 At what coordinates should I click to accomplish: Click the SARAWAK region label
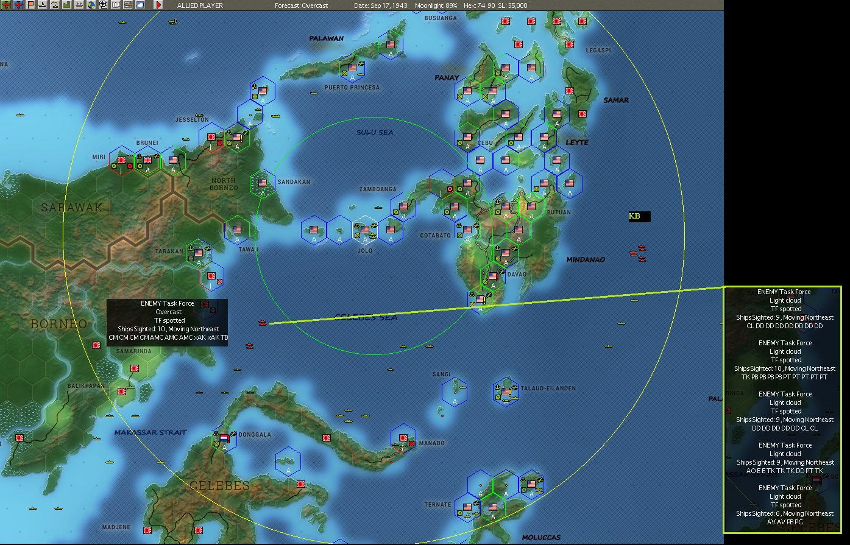click(72, 208)
